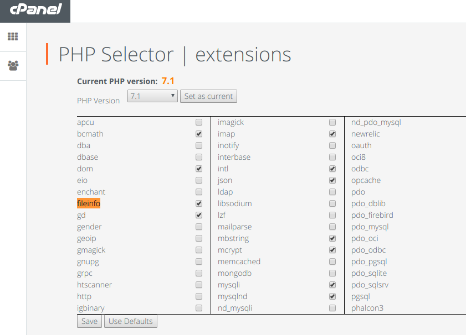
Task: Uncheck the dom extension
Action: [x=198, y=169]
